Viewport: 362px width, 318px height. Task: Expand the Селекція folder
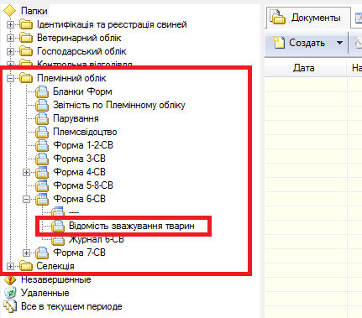[x=10, y=266]
